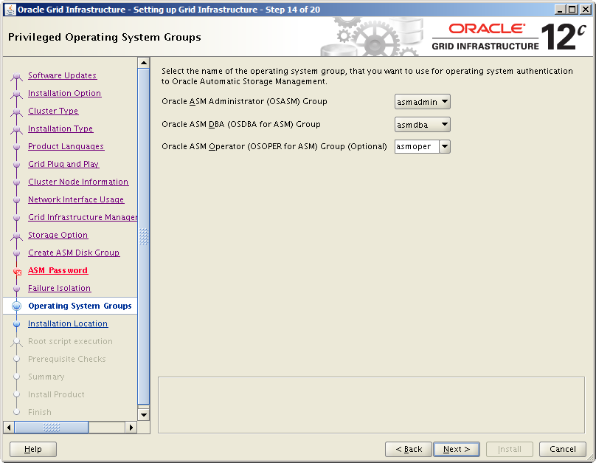Viewport: 596px width, 463px height.
Task: Go to Network Interface Usage step
Action: click(76, 199)
